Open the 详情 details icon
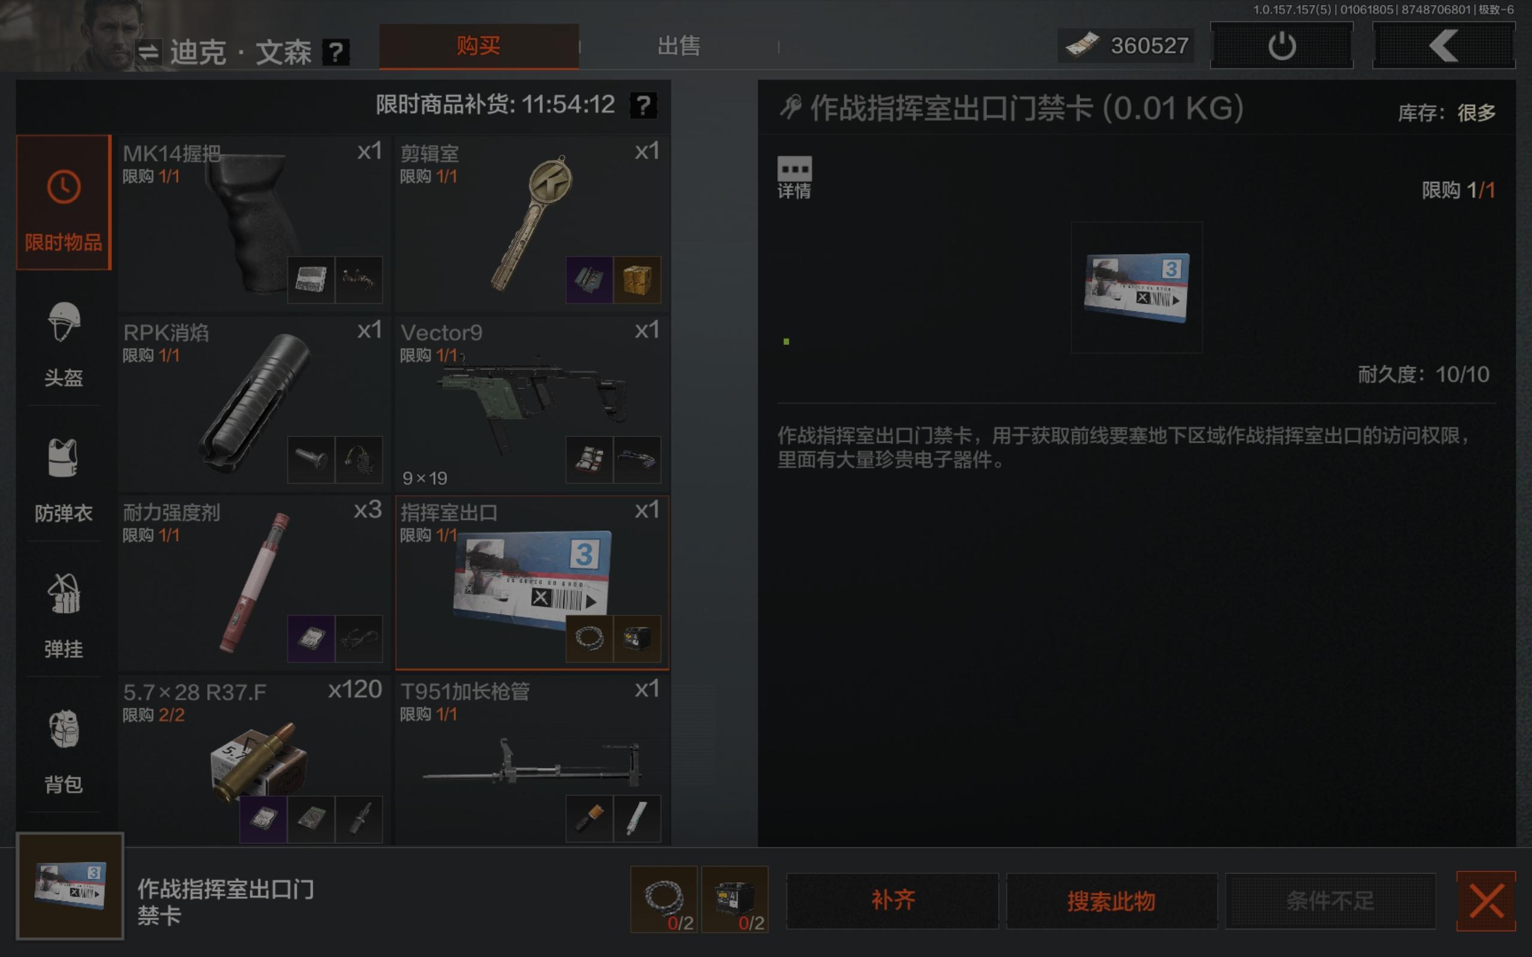The height and width of the screenshot is (957, 1532). point(794,177)
